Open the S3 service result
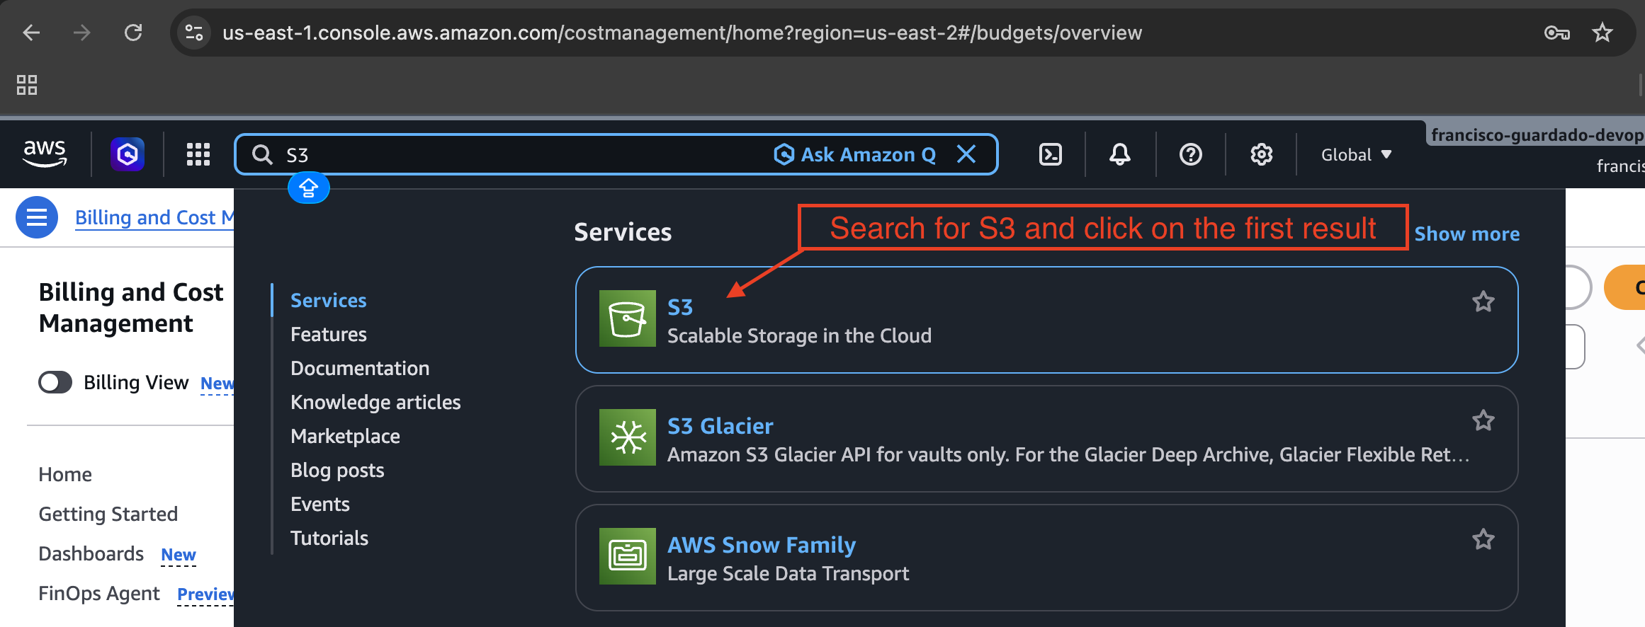 click(x=1046, y=320)
